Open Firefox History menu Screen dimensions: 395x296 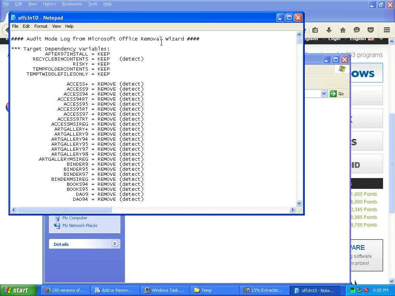pyautogui.click(x=49, y=4)
